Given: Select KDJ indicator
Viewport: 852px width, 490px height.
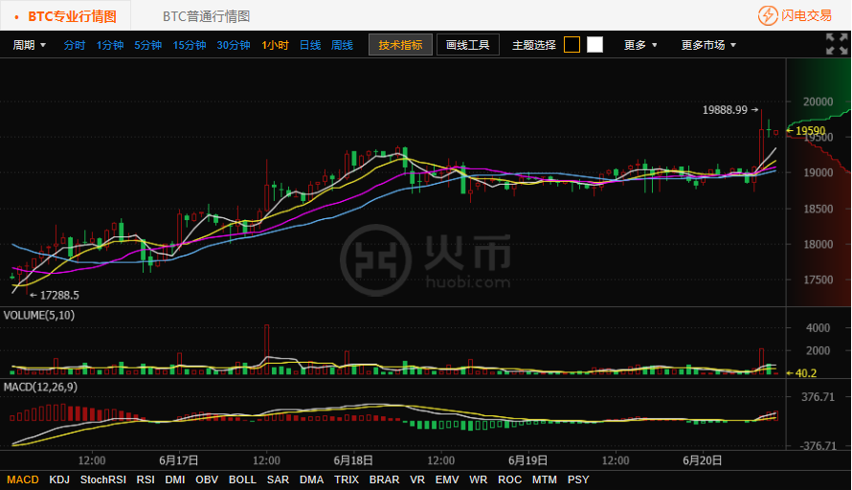Looking at the screenshot, I should point(59,479).
